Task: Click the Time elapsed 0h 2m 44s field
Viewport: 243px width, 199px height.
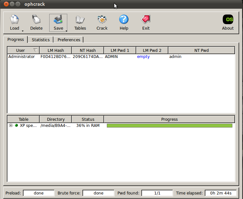Action: pos(221,193)
